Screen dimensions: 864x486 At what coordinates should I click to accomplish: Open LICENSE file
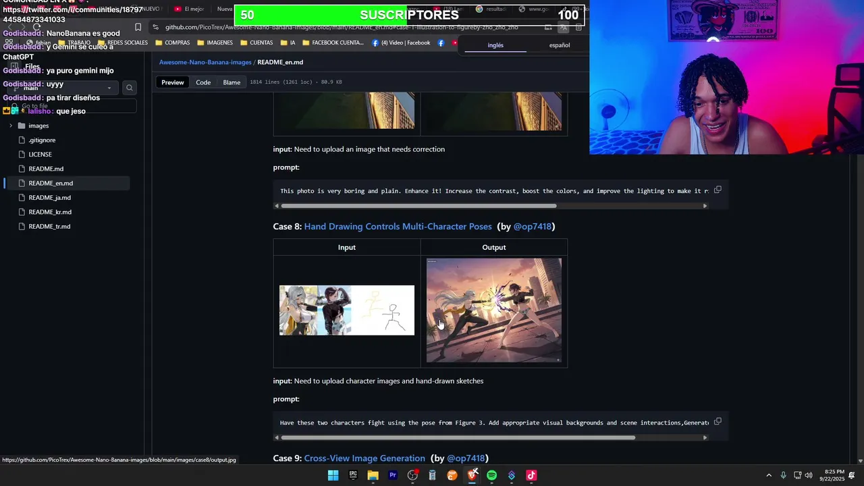point(40,155)
